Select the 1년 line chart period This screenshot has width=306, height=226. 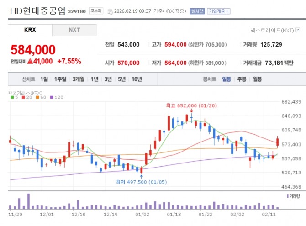tap(95, 79)
